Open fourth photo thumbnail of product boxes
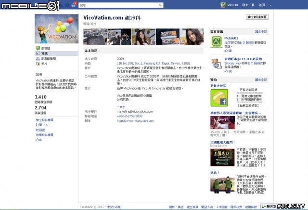The image size is (308, 210). [x=168, y=37]
